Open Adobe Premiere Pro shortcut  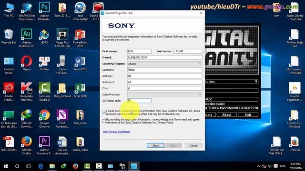point(44,146)
